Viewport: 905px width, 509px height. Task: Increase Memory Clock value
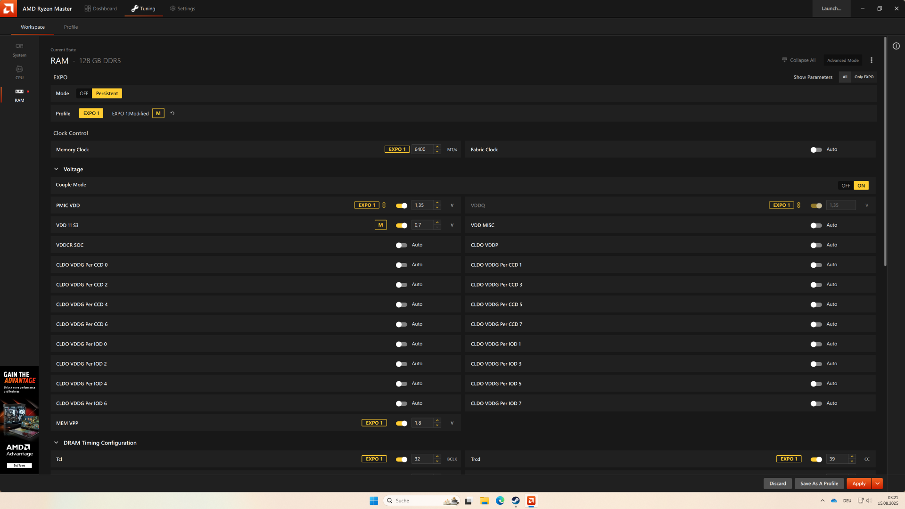pyautogui.click(x=437, y=147)
